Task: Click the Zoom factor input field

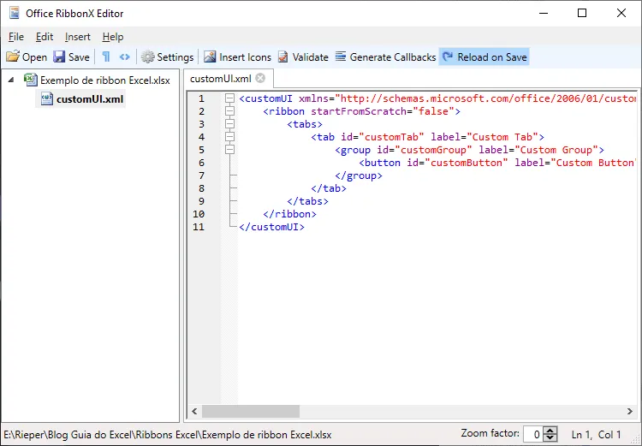Action: coord(533,434)
